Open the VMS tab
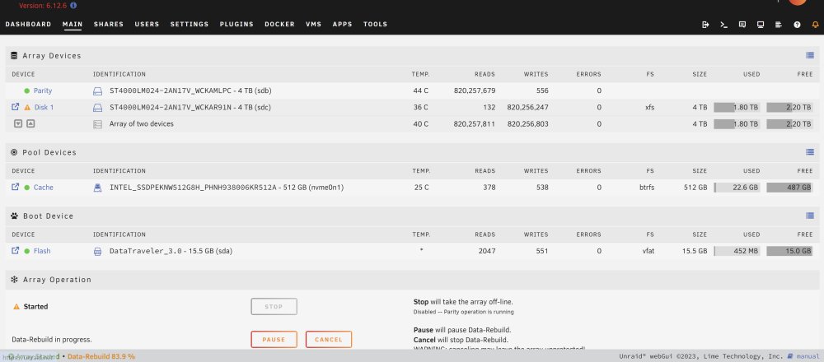824x362 pixels. point(314,24)
